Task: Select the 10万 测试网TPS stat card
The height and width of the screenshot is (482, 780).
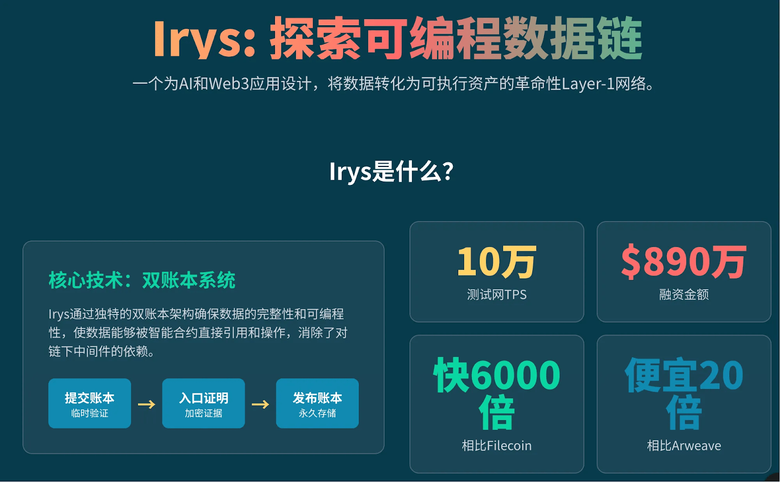Action: [x=497, y=272]
